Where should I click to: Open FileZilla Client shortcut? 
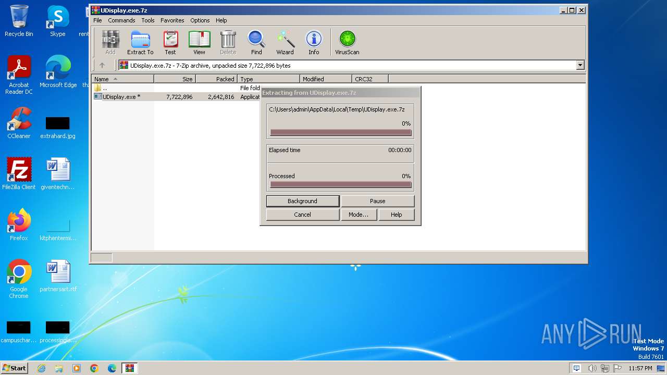pos(19,174)
